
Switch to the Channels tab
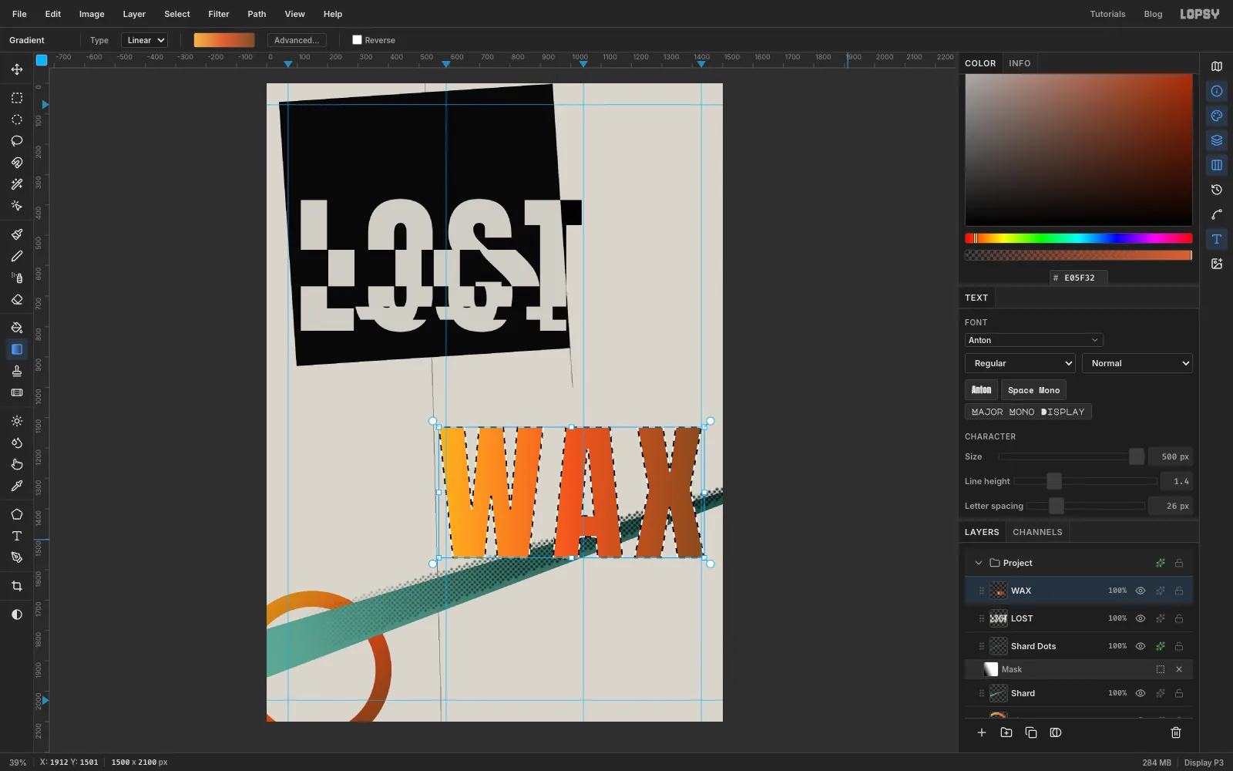(x=1037, y=532)
